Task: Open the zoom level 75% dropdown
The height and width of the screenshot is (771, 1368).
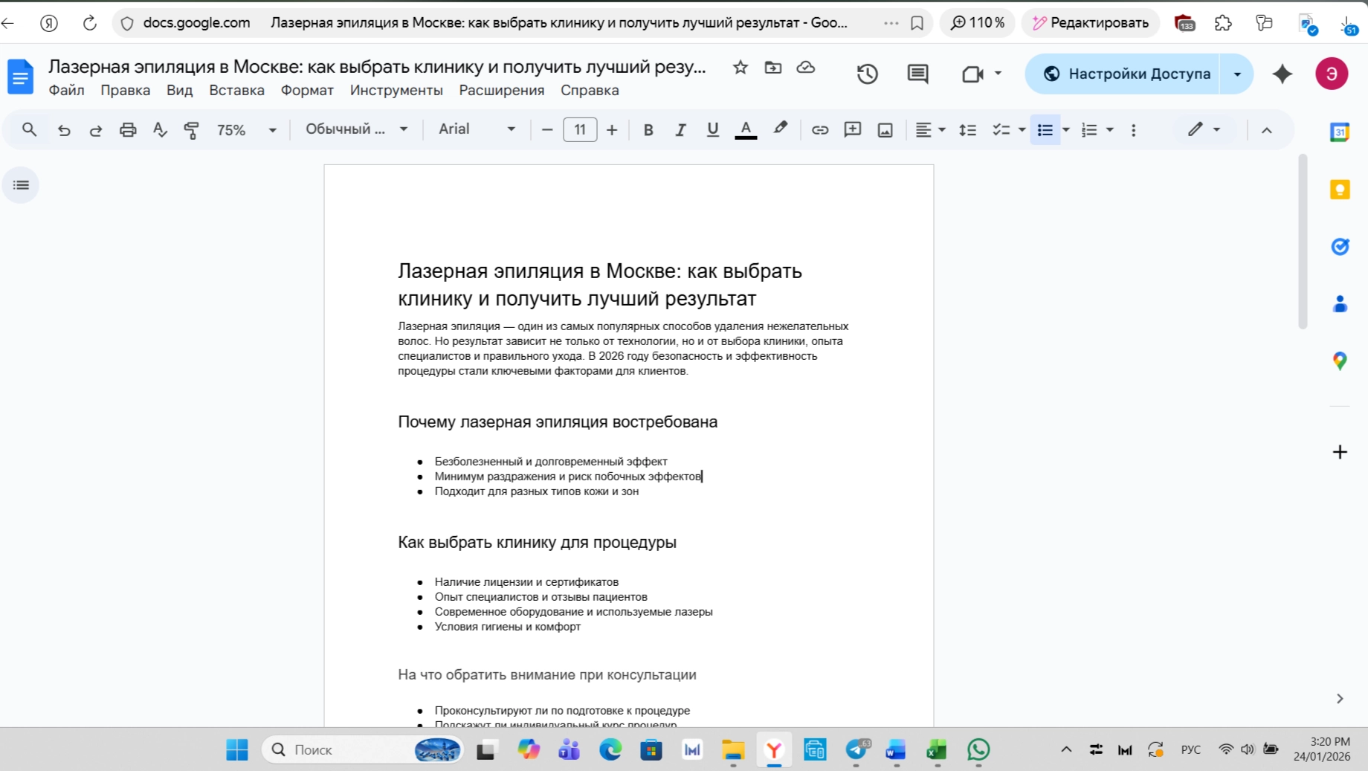Action: coord(246,130)
